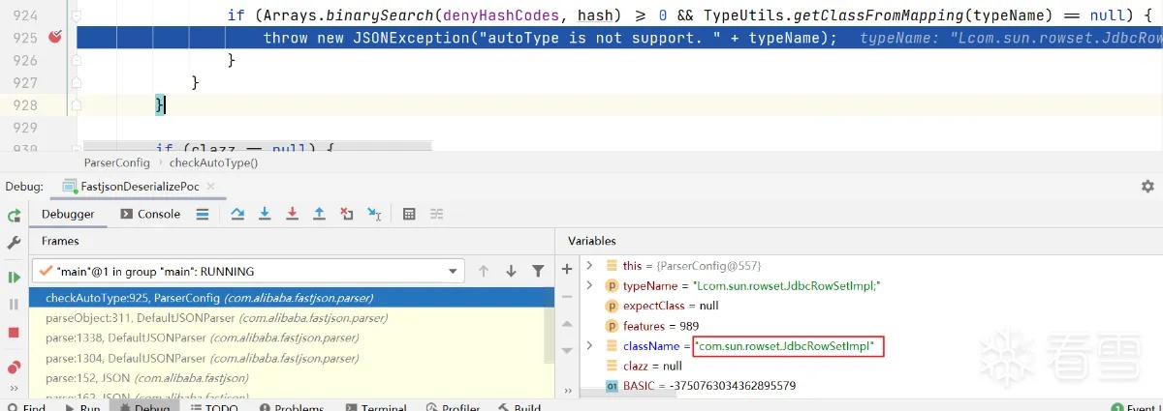The height and width of the screenshot is (411, 1163).
Task: Click the checkAutoType() breadcrumb
Action: coord(213,162)
